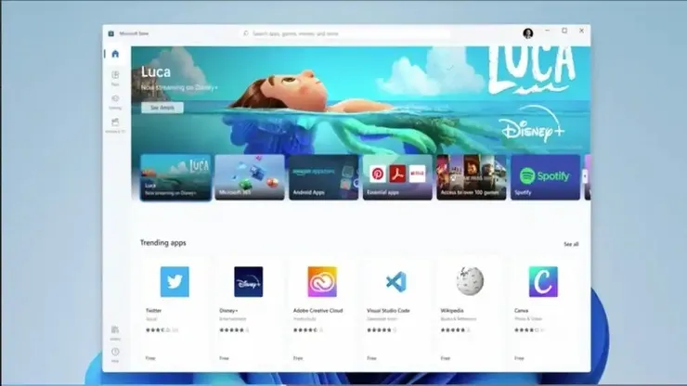
Task: Open the Library in sidebar
Action: (115, 332)
